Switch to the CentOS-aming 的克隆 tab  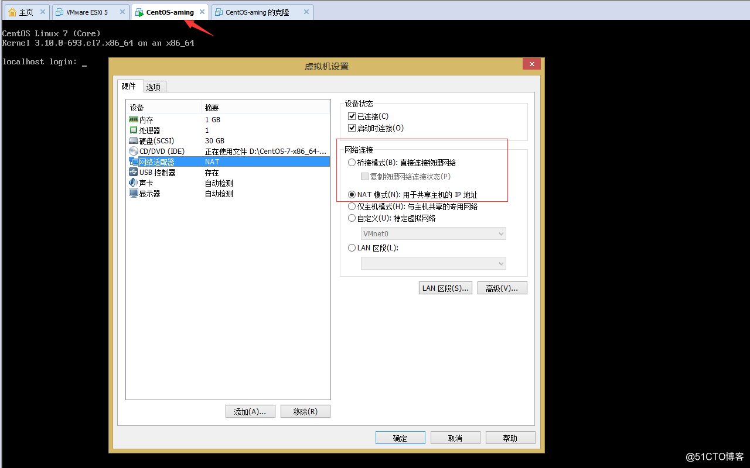tap(262, 12)
